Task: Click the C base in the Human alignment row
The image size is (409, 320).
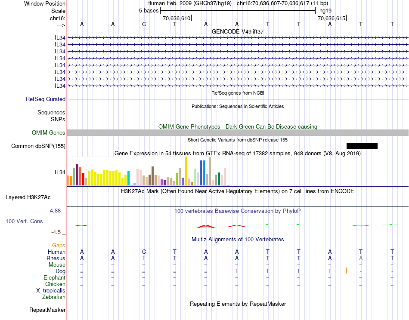Action: [144, 252]
